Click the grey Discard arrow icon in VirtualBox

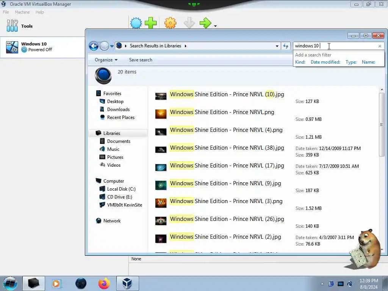189,23
